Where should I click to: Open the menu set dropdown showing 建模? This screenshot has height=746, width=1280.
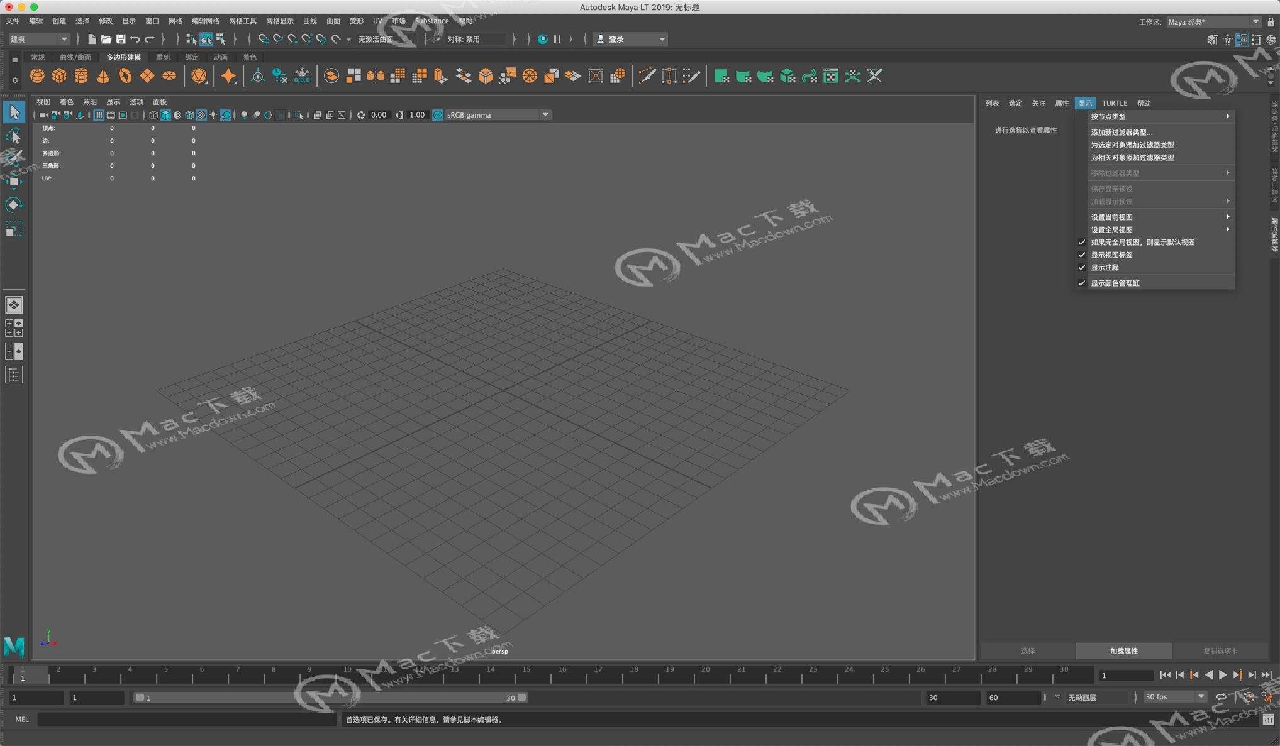pos(38,39)
